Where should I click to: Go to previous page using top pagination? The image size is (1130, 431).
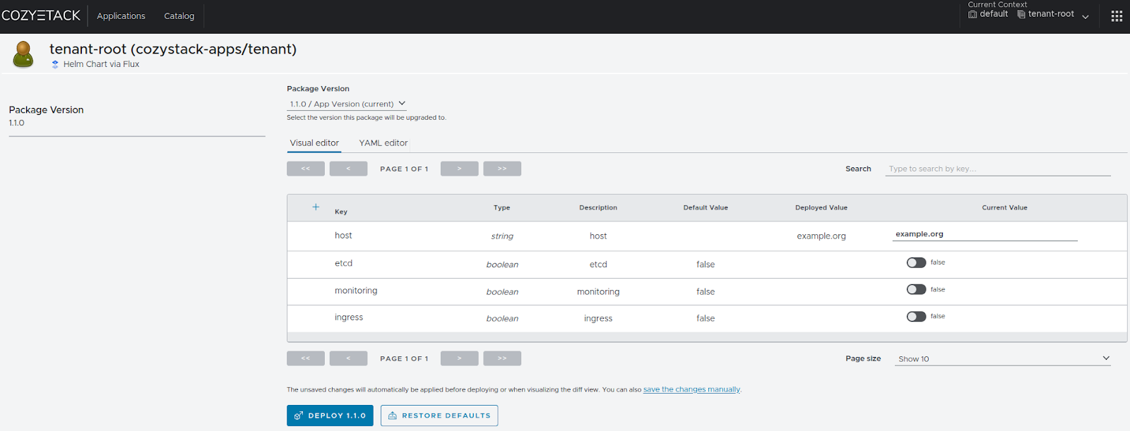click(x=348, y=169)
